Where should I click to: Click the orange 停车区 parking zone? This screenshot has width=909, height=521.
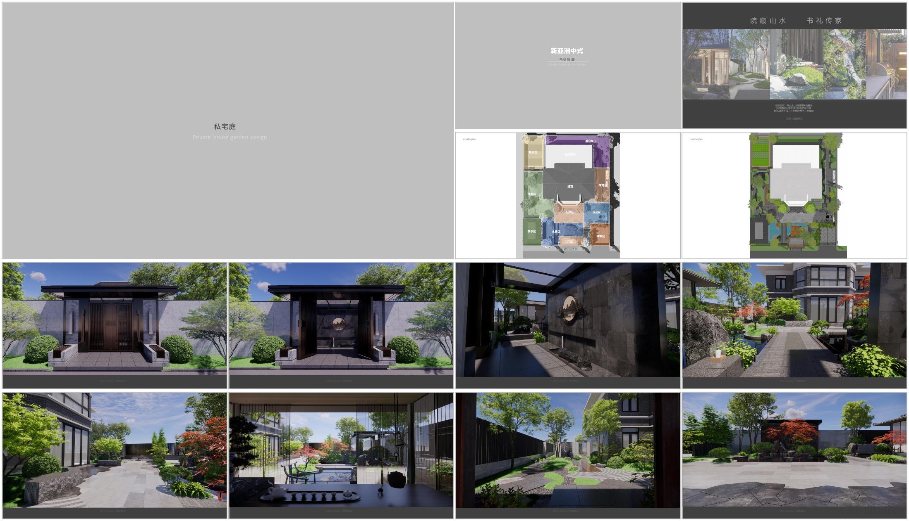click(x=600, y=236)
